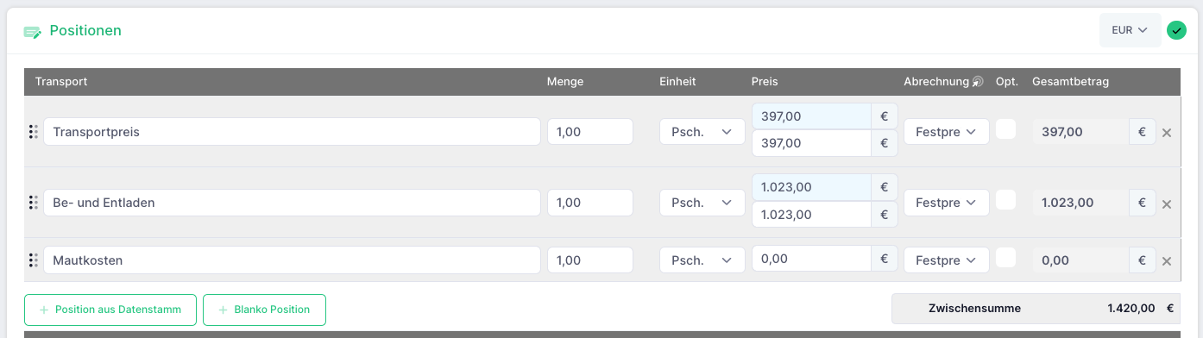Open the EUR currency dropdown
This screenshot has width=1203, height=338.
[1130, 30]
